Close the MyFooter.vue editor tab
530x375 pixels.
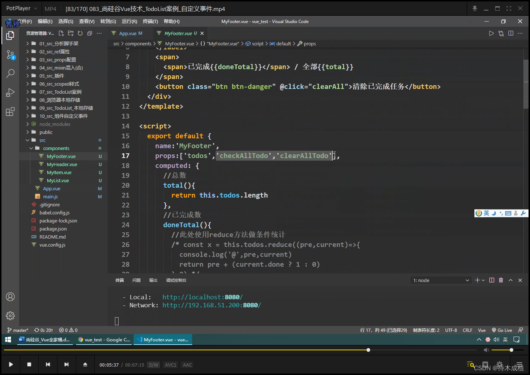[x=202, y=33]
